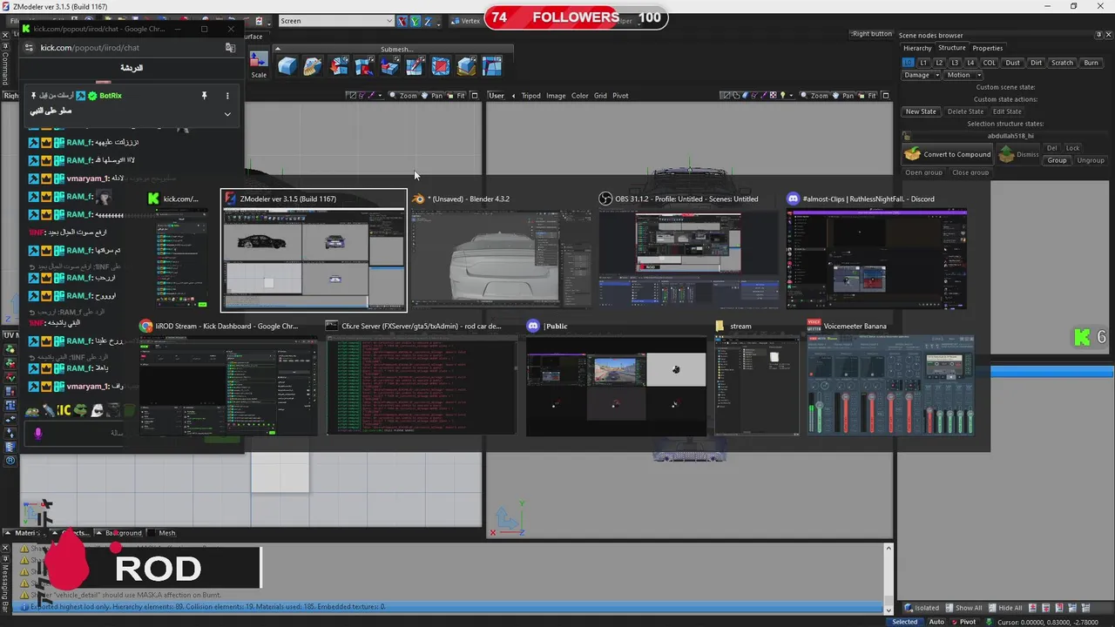Click the lock icon beside abdullah518_hi

pos(907,137)
